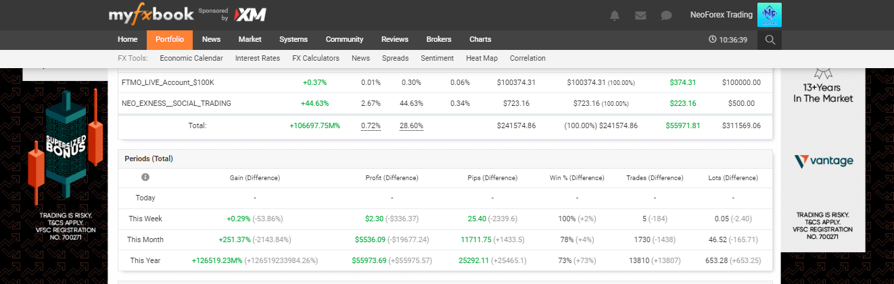Open the FX Calculators link

pyautogui.click(x=316, y=58)
